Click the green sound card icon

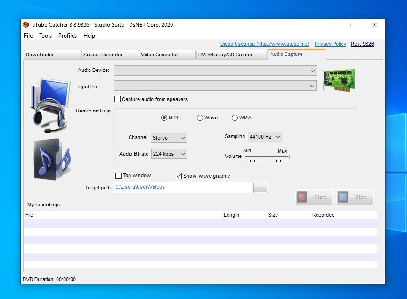(339, 80)
